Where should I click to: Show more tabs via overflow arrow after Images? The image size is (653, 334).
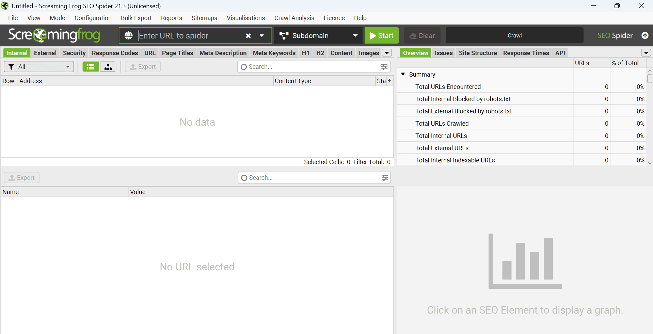pyautogui.click(x=387, y=53)
